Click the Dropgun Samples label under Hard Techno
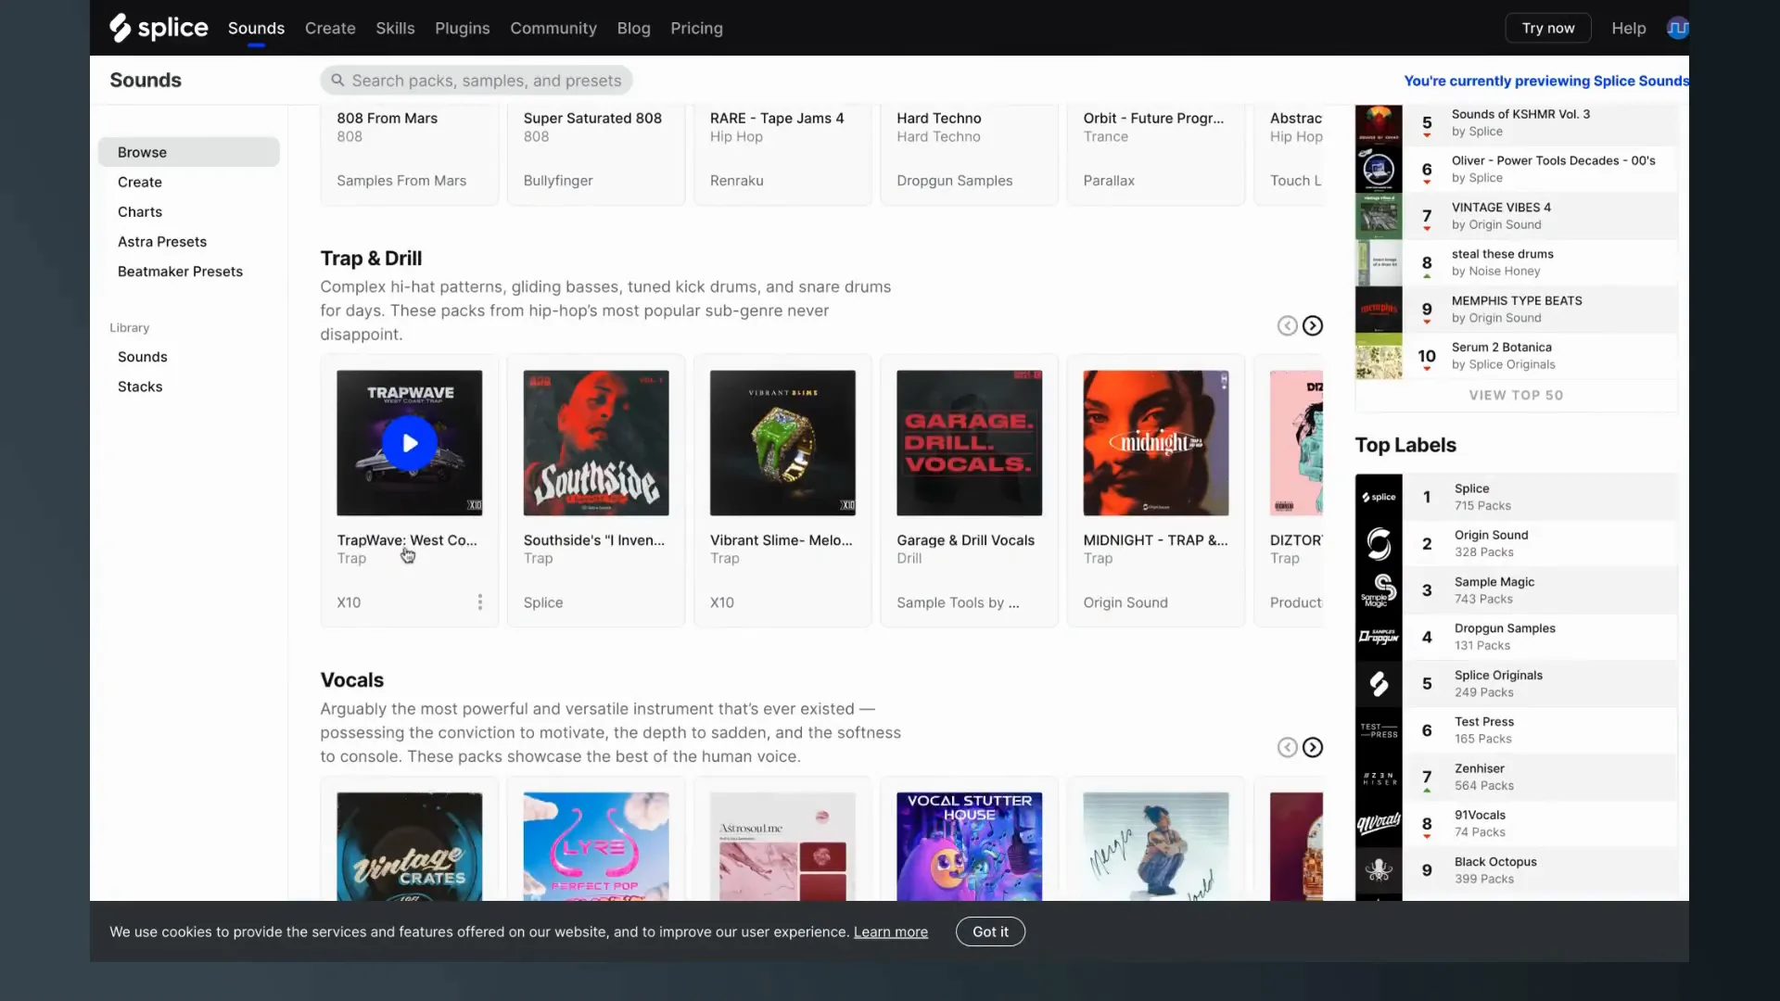The width and height of the screenshot is (1780, 1001). (x=955, y=181)
